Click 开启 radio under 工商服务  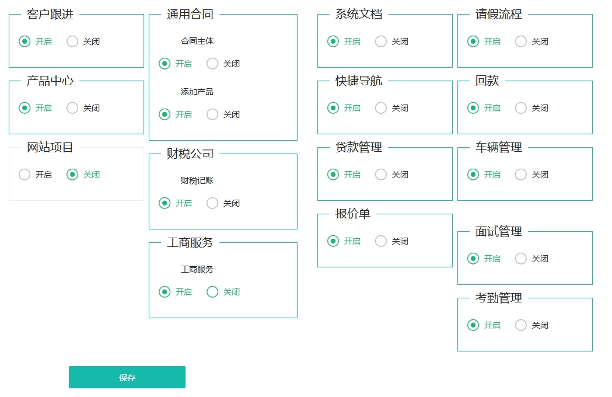(x=165, y=292)
